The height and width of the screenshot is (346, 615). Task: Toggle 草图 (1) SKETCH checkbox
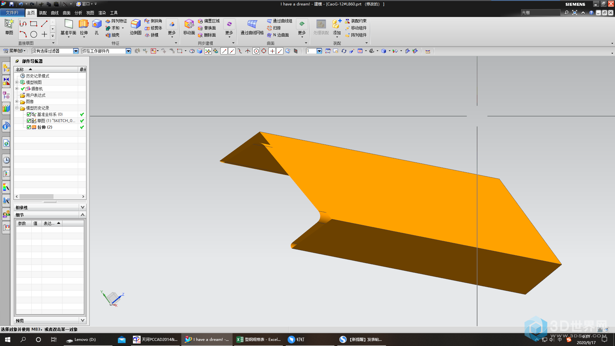(x=29, y=121)
